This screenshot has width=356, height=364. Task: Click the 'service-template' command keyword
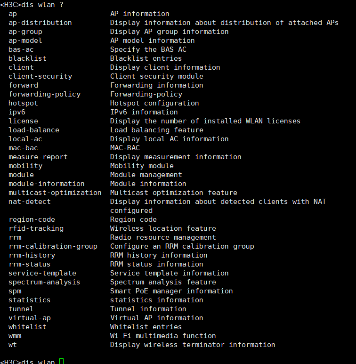42,273
